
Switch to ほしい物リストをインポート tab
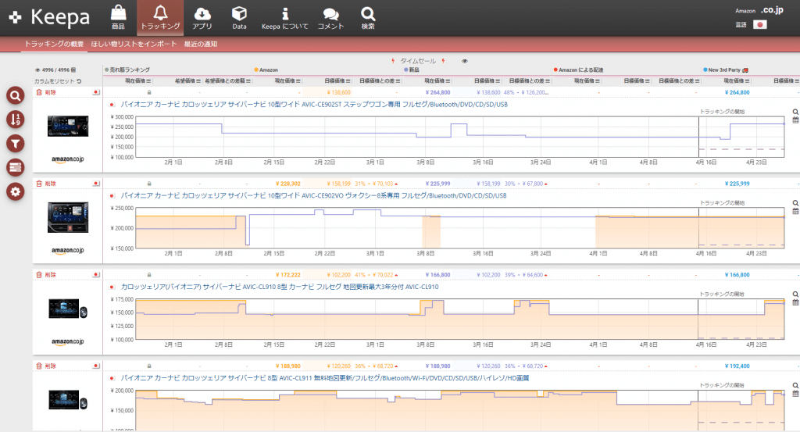(x=134, y=44)
